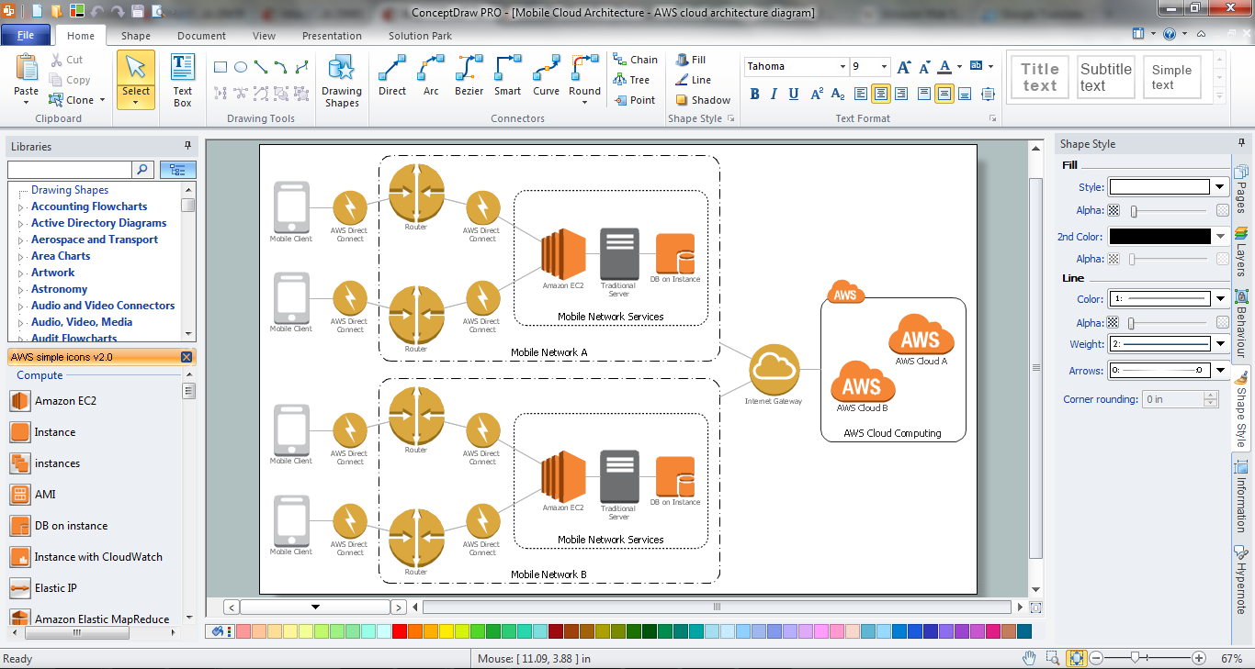Open the Behaviour side panel
This screenshot has width=1255, height=669.
[x=1241, y=323]
